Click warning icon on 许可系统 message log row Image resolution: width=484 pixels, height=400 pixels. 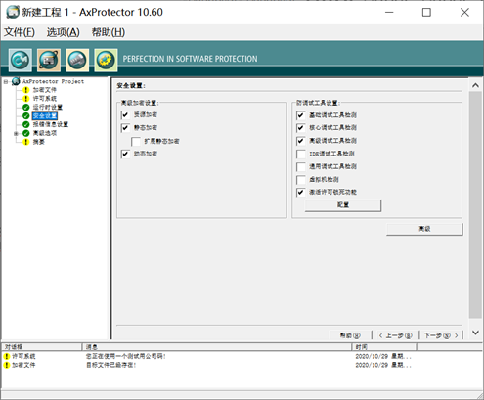[7, 356]
